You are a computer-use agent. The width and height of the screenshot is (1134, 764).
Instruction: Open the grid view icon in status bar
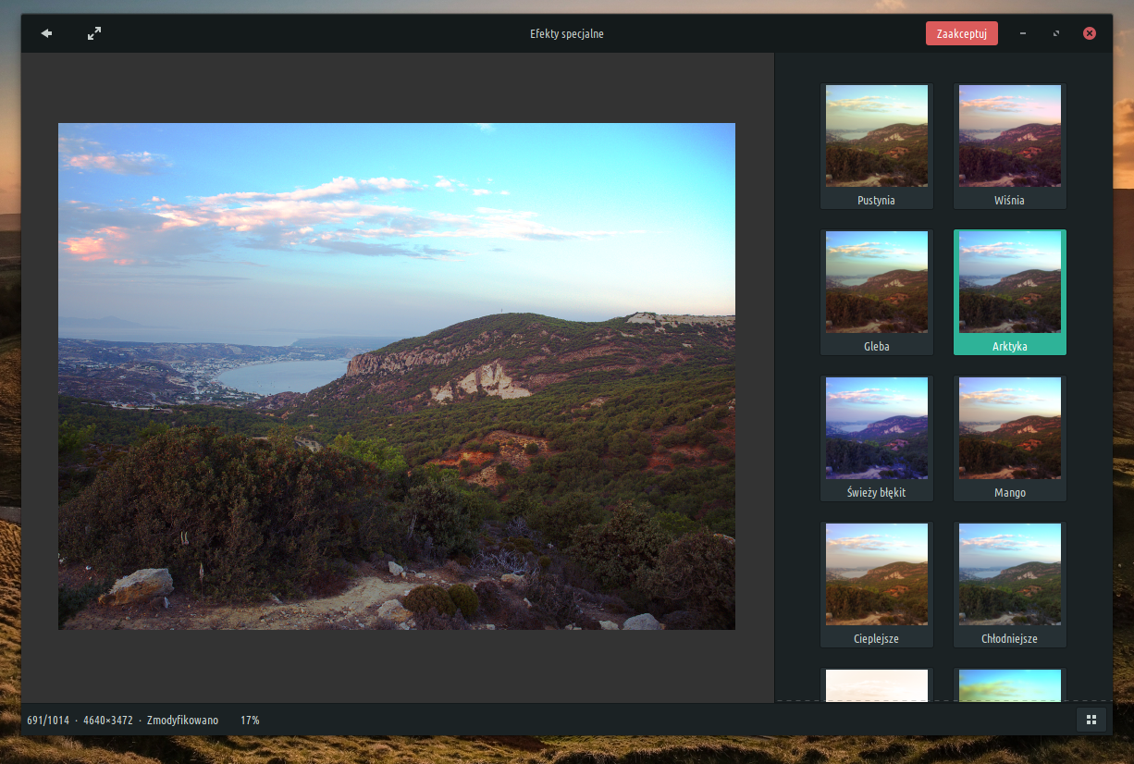click(1091, 720)
